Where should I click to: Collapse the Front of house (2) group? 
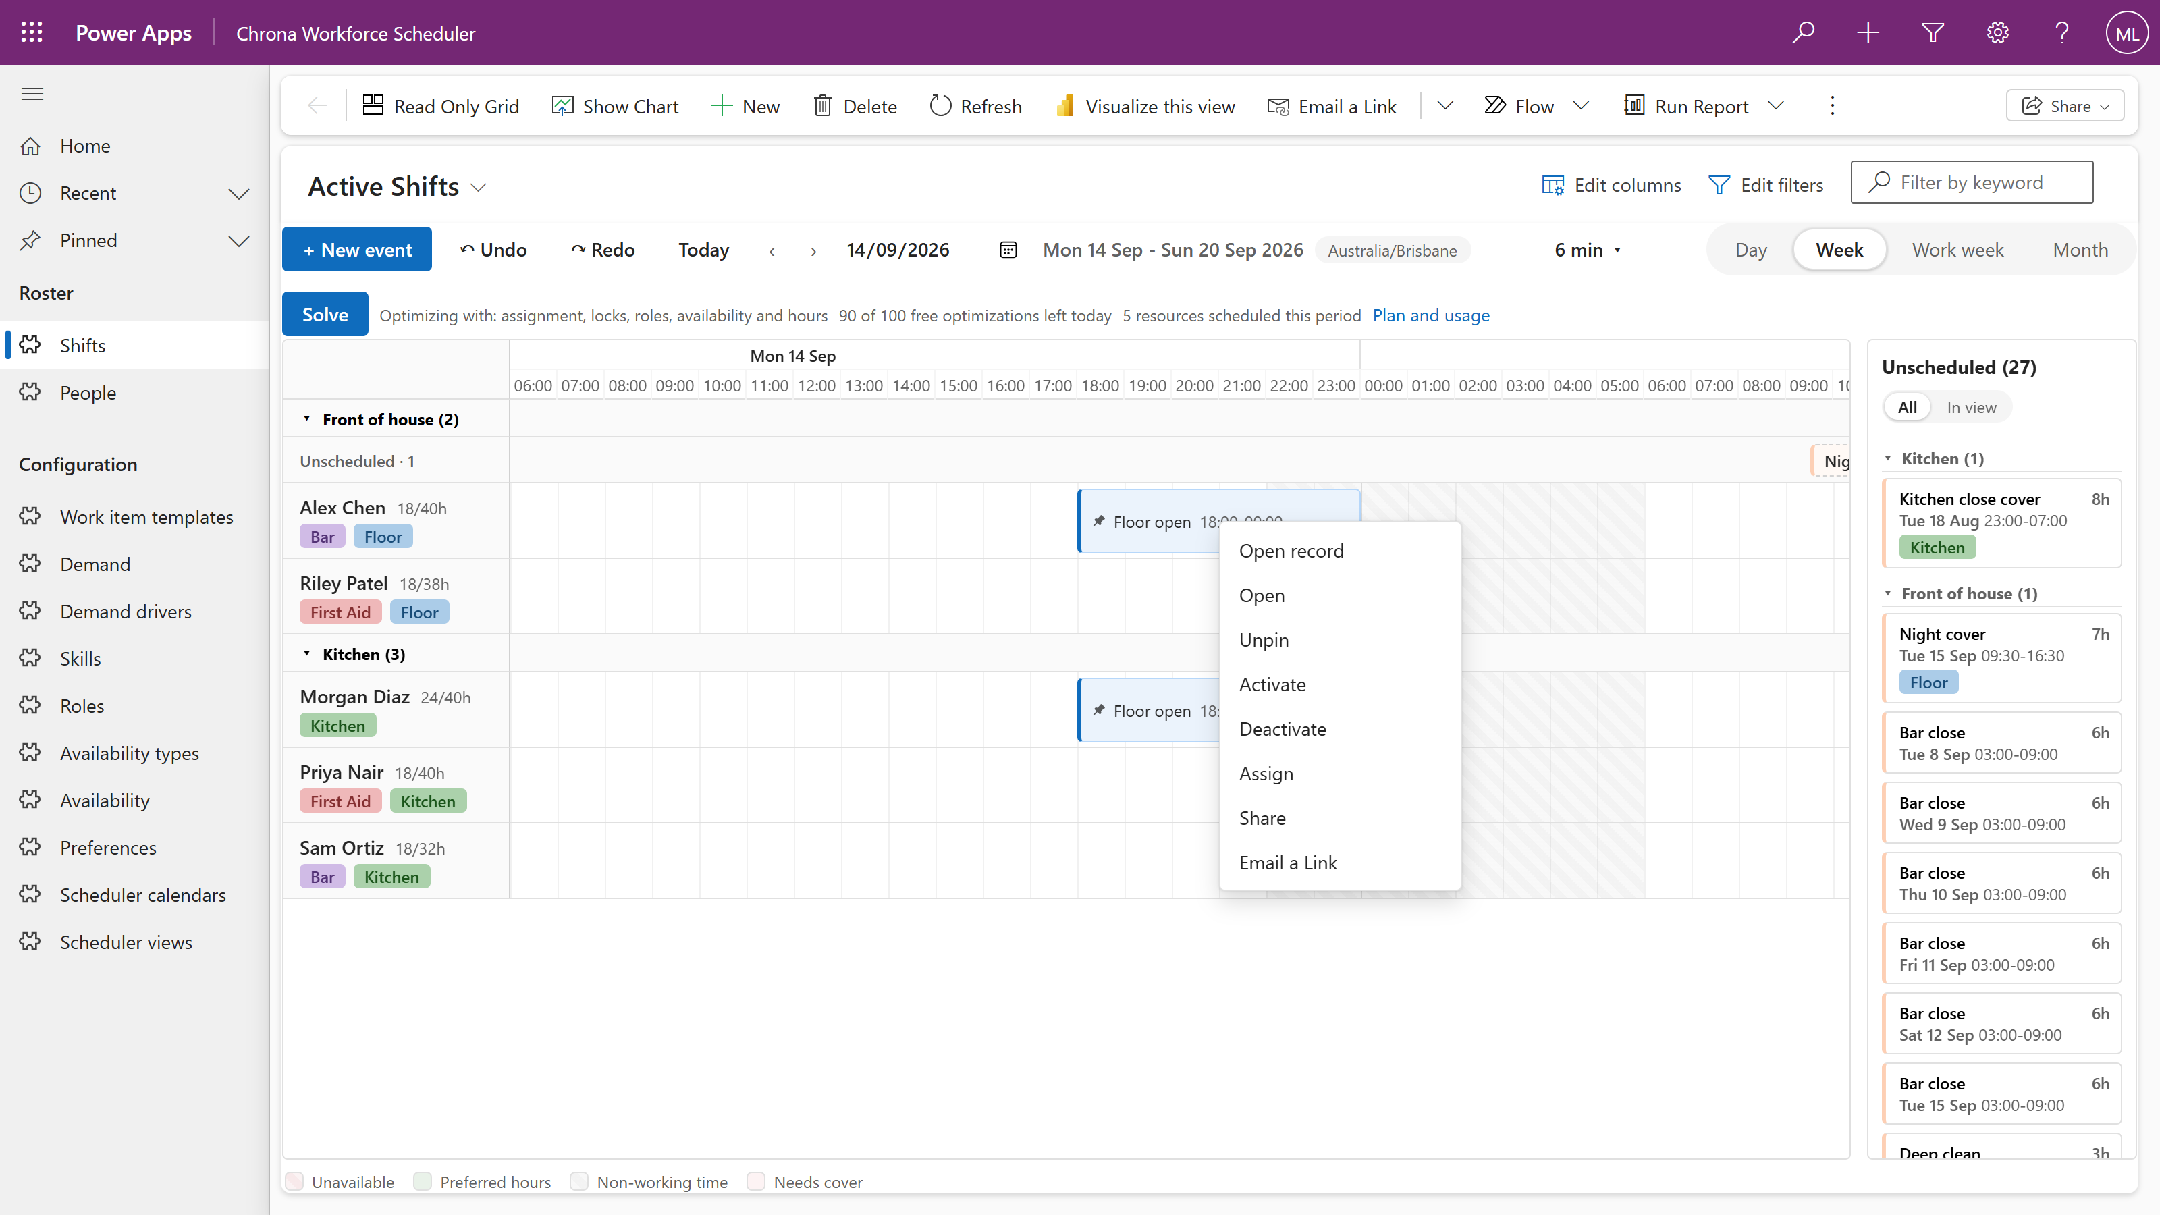pos(307,418)
